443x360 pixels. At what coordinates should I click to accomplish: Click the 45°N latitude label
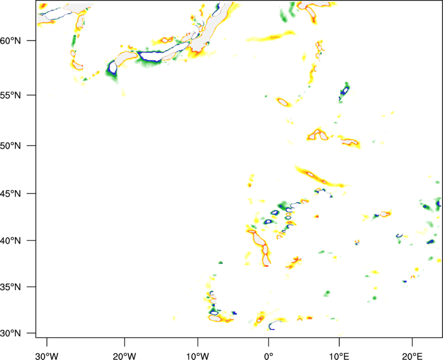(x=11, y=194)
